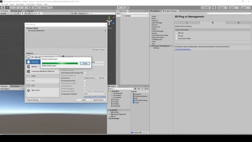Toggle Build App Bundle (Google Play) checkbox
Viewport: 252px width, 142px height.
coord(85,73)
